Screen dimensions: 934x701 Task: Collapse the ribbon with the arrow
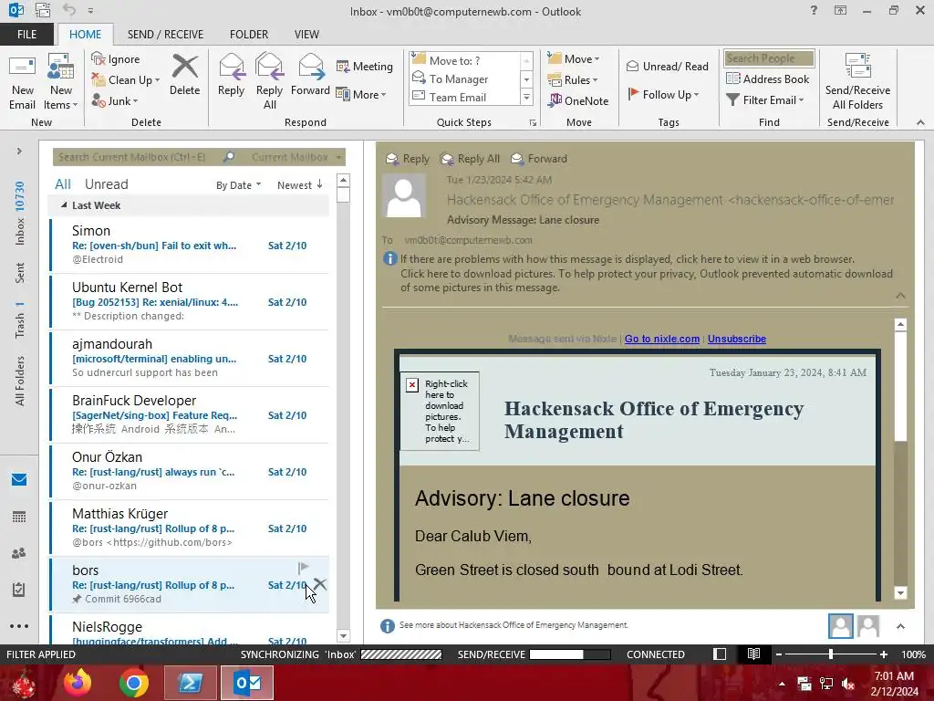click(920, 122)
